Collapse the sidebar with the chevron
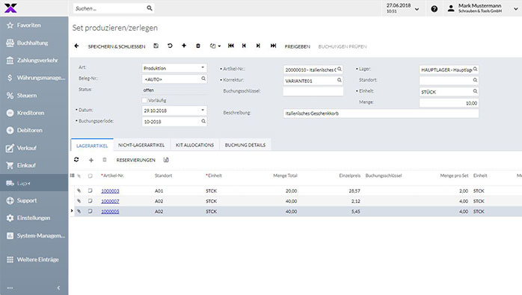 point(58,288)
